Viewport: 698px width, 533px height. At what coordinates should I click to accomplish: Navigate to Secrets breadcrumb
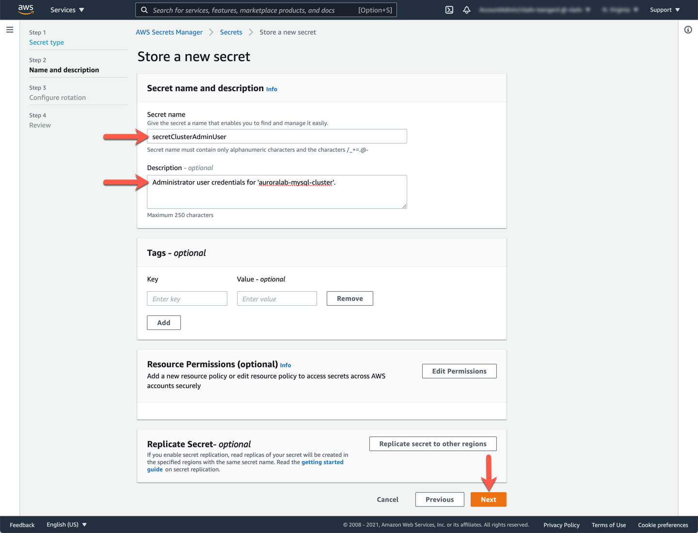coord(231,32)
